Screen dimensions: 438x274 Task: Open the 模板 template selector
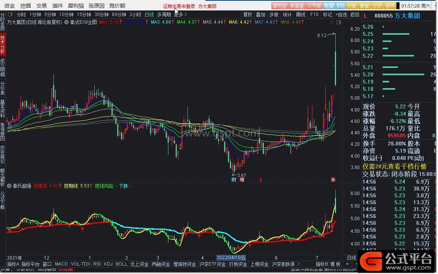point(336,264)
